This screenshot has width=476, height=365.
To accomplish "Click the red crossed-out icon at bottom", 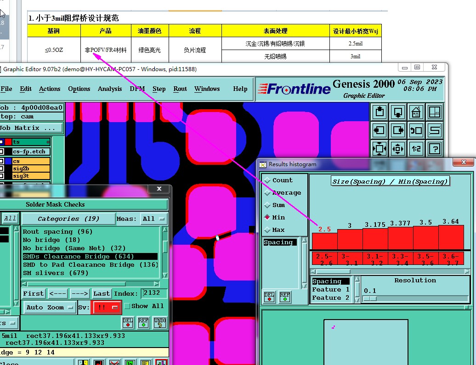I will (x=114, y=363).
